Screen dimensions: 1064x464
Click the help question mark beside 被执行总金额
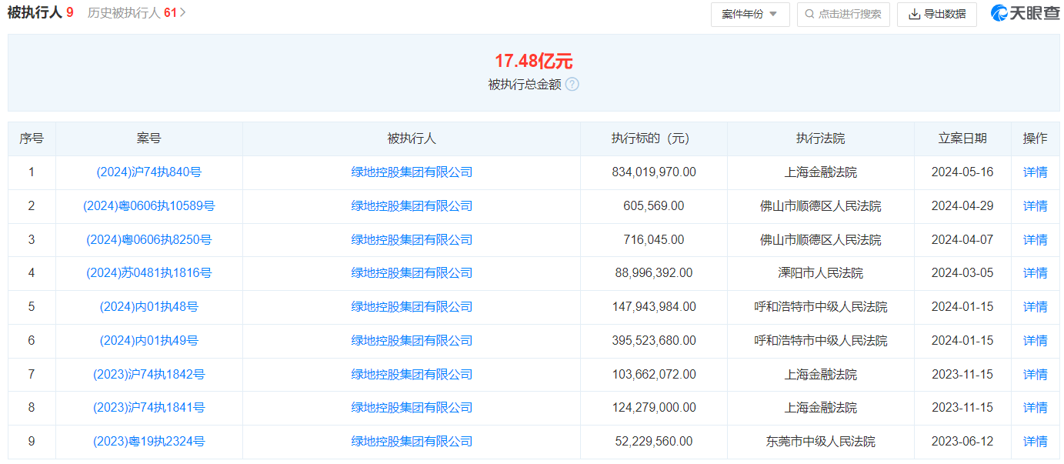[x=572, y=85]
